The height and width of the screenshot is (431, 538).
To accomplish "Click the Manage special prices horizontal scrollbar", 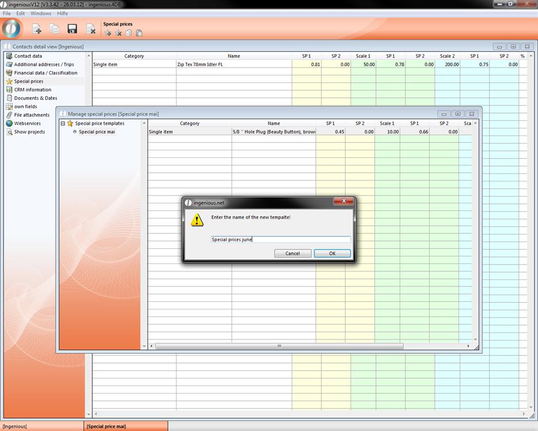I will (x=279, y=346).
